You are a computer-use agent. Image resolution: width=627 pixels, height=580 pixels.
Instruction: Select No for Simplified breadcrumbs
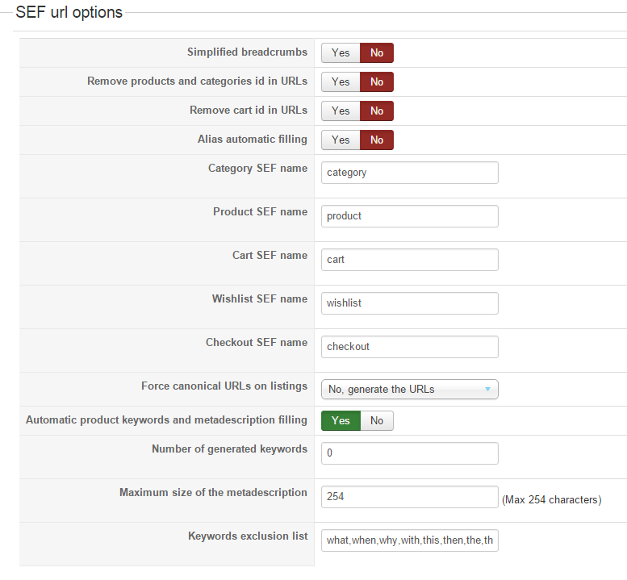pos(377,53)
